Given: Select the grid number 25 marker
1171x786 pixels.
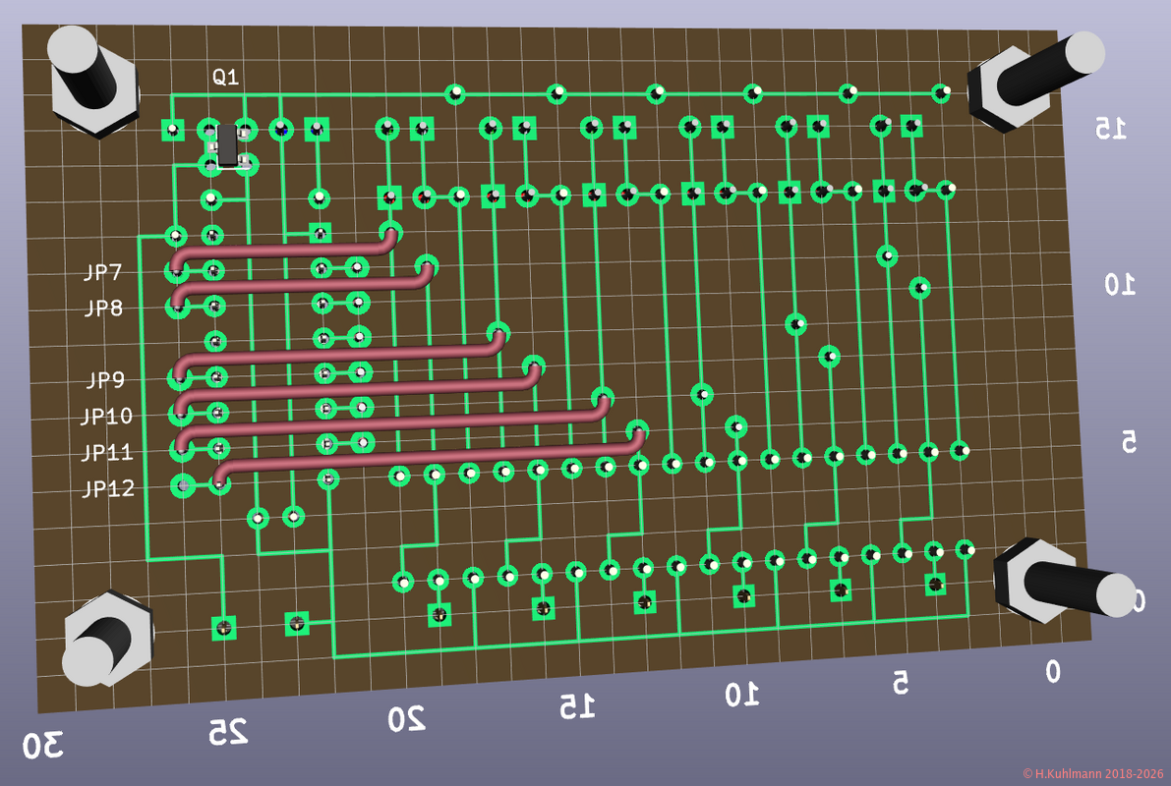Looking at the screenshot, I should tap(227, 731).
